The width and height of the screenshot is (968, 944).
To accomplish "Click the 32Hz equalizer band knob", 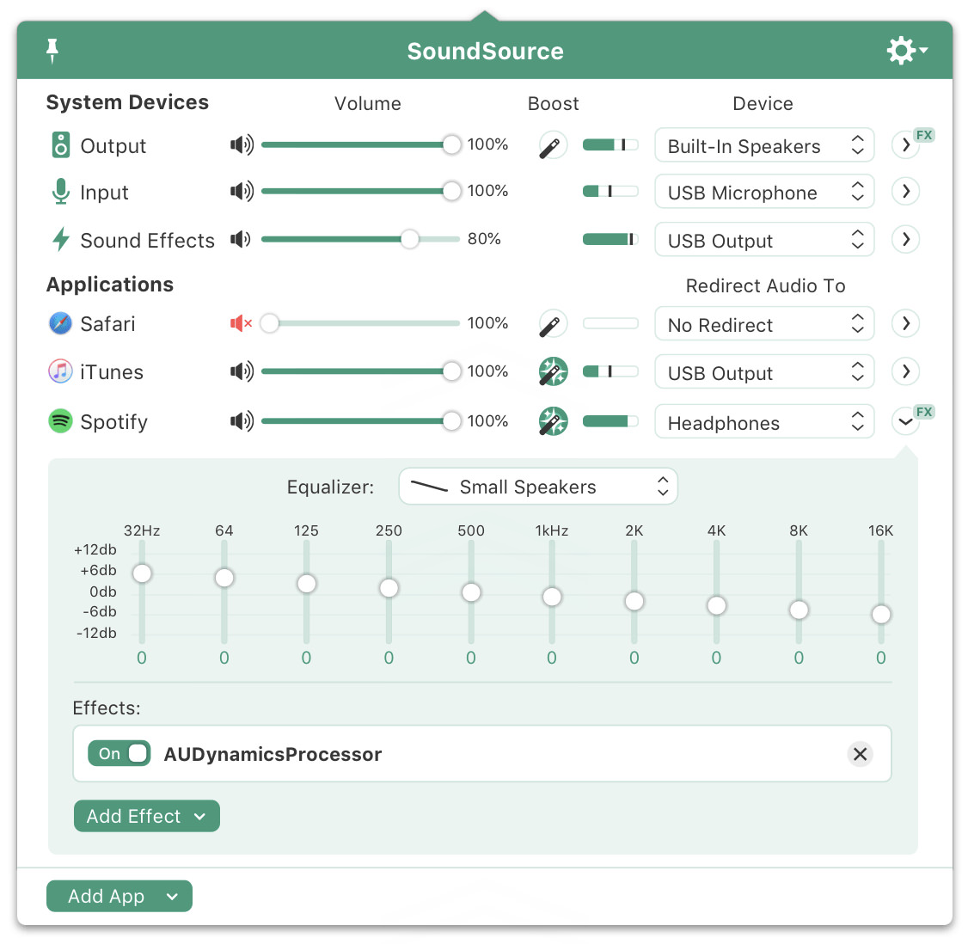I will coord(142,573).
